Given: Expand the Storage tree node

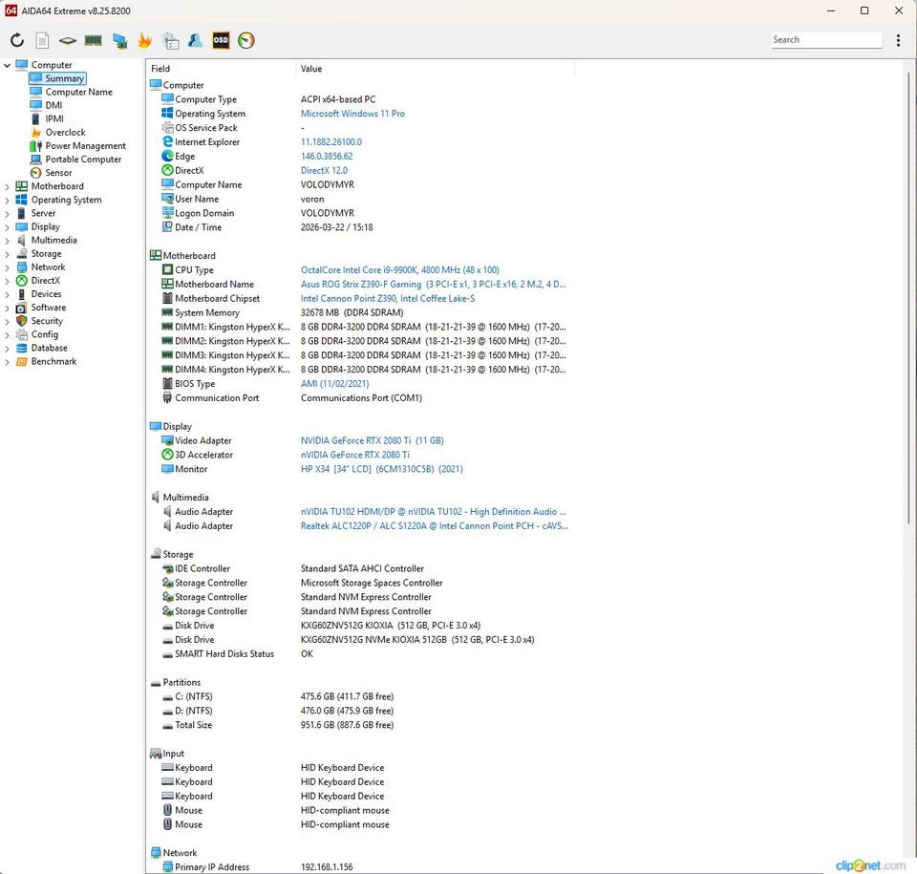Looking at the screenshot, I should 8,254.
